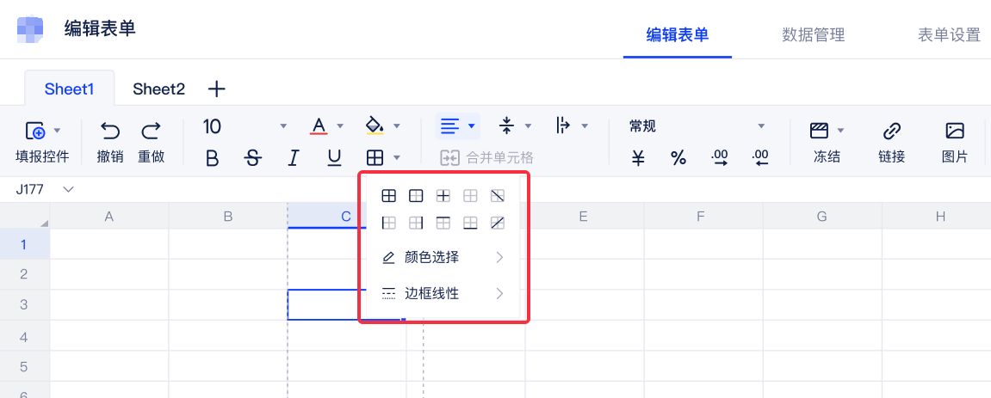Click 链接 link button
The width and height of the screenshot is (991, 398).
891,142
